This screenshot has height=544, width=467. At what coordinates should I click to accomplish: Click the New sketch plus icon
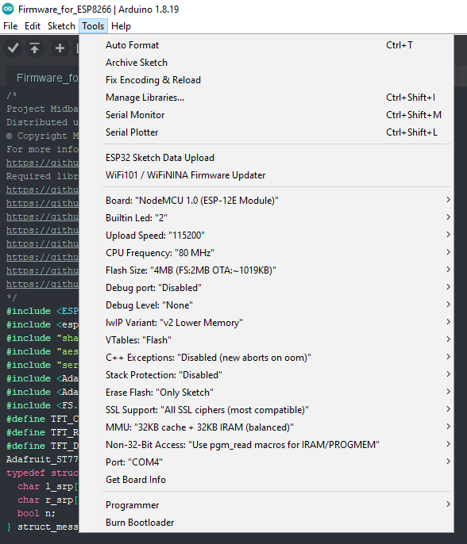pyautogui.click(x=60, y=48)
